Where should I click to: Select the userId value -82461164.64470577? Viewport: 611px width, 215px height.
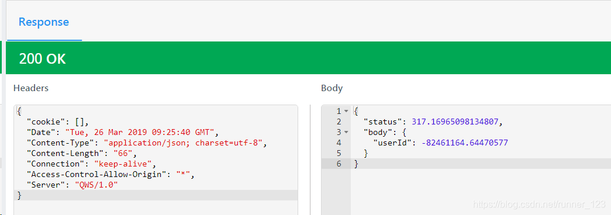point(465,143)
